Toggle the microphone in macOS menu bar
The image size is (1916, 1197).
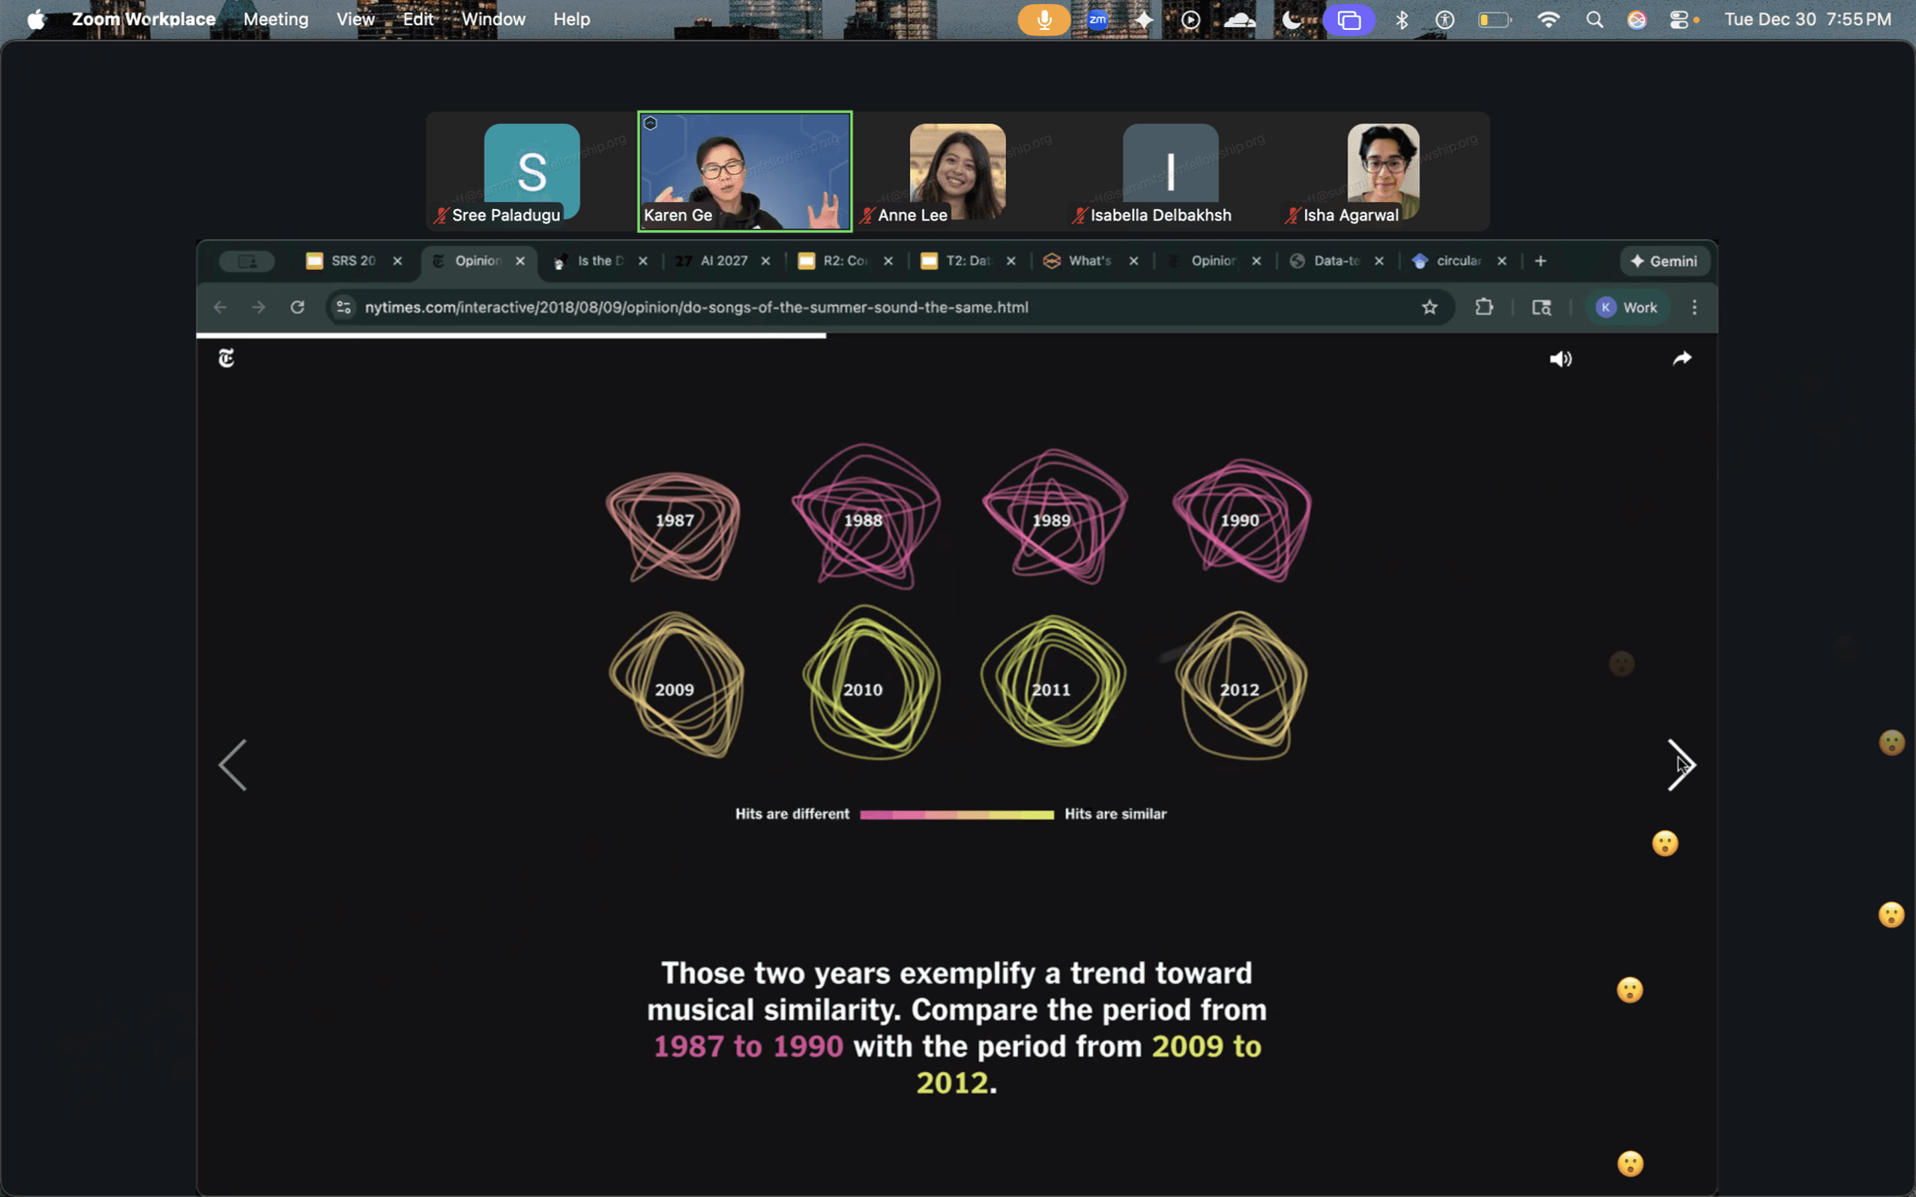1044,20
